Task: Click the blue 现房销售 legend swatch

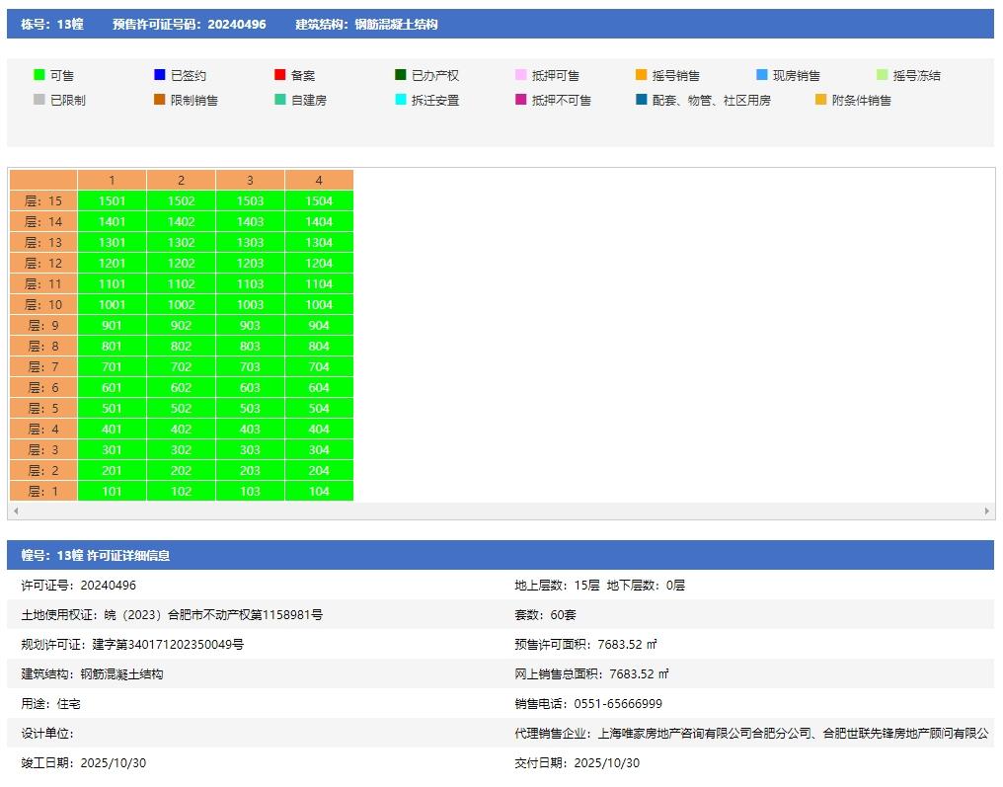Action: 761,75
